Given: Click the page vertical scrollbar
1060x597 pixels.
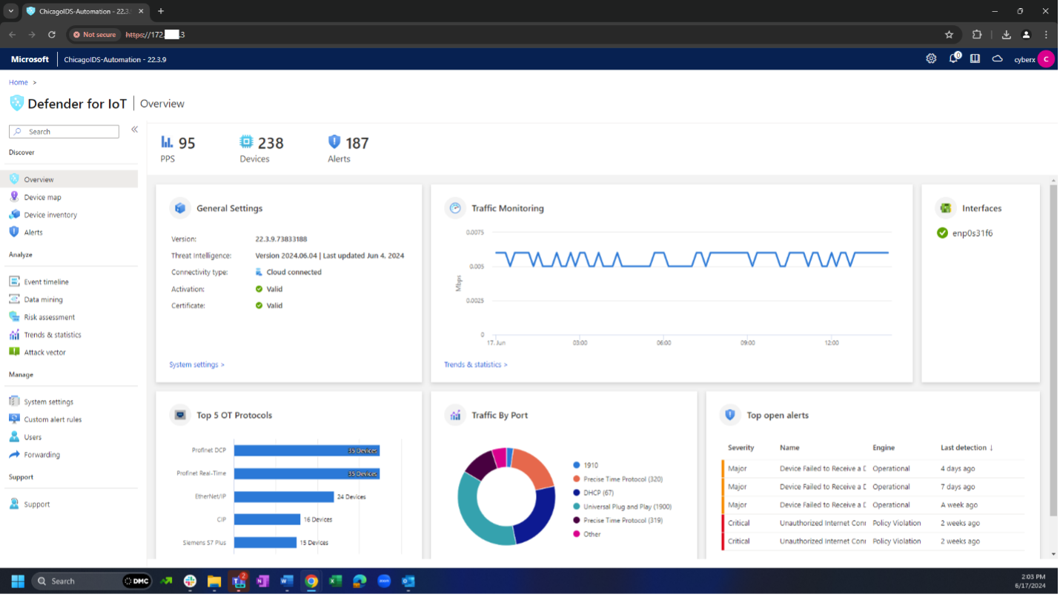Looking at the screenshot, I should (x=1053, y=350).
